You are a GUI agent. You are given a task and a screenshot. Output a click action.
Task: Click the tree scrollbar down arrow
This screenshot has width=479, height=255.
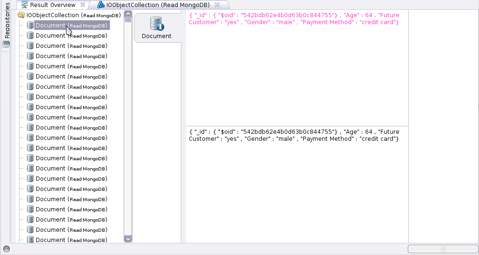pyautogui.click(x=128, y=239)
